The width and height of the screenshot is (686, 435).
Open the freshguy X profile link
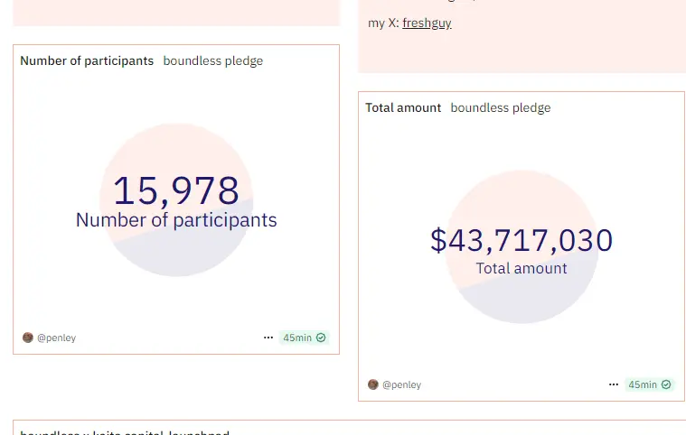(x=427, y=23)
